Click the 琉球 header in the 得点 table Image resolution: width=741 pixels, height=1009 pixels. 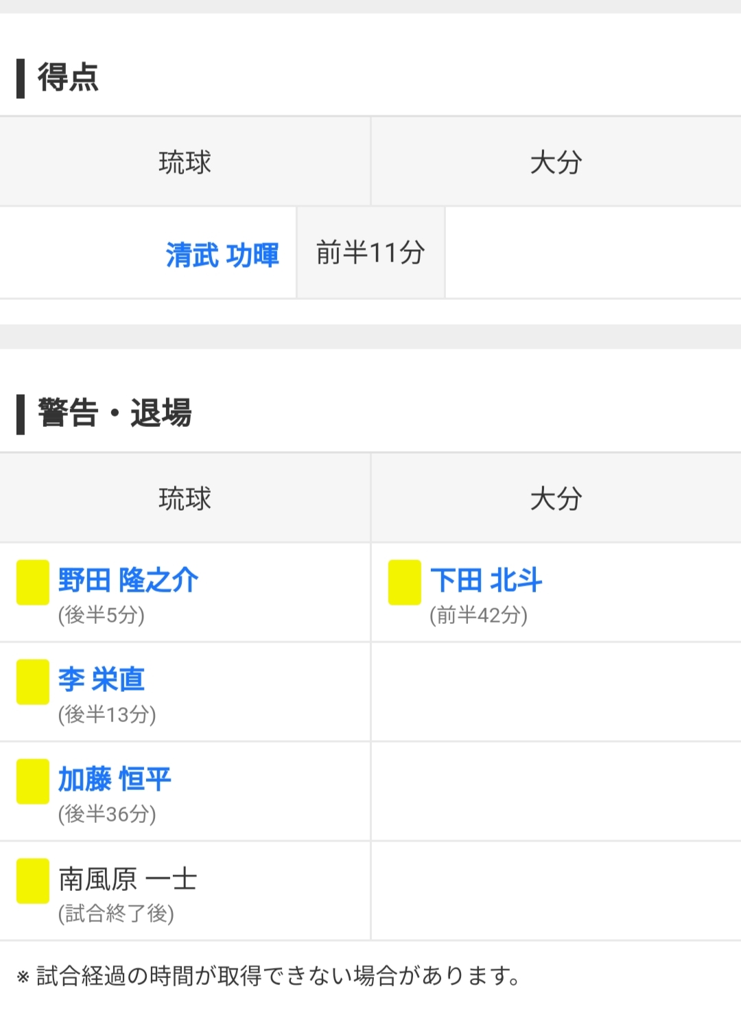tap(185, 163)
